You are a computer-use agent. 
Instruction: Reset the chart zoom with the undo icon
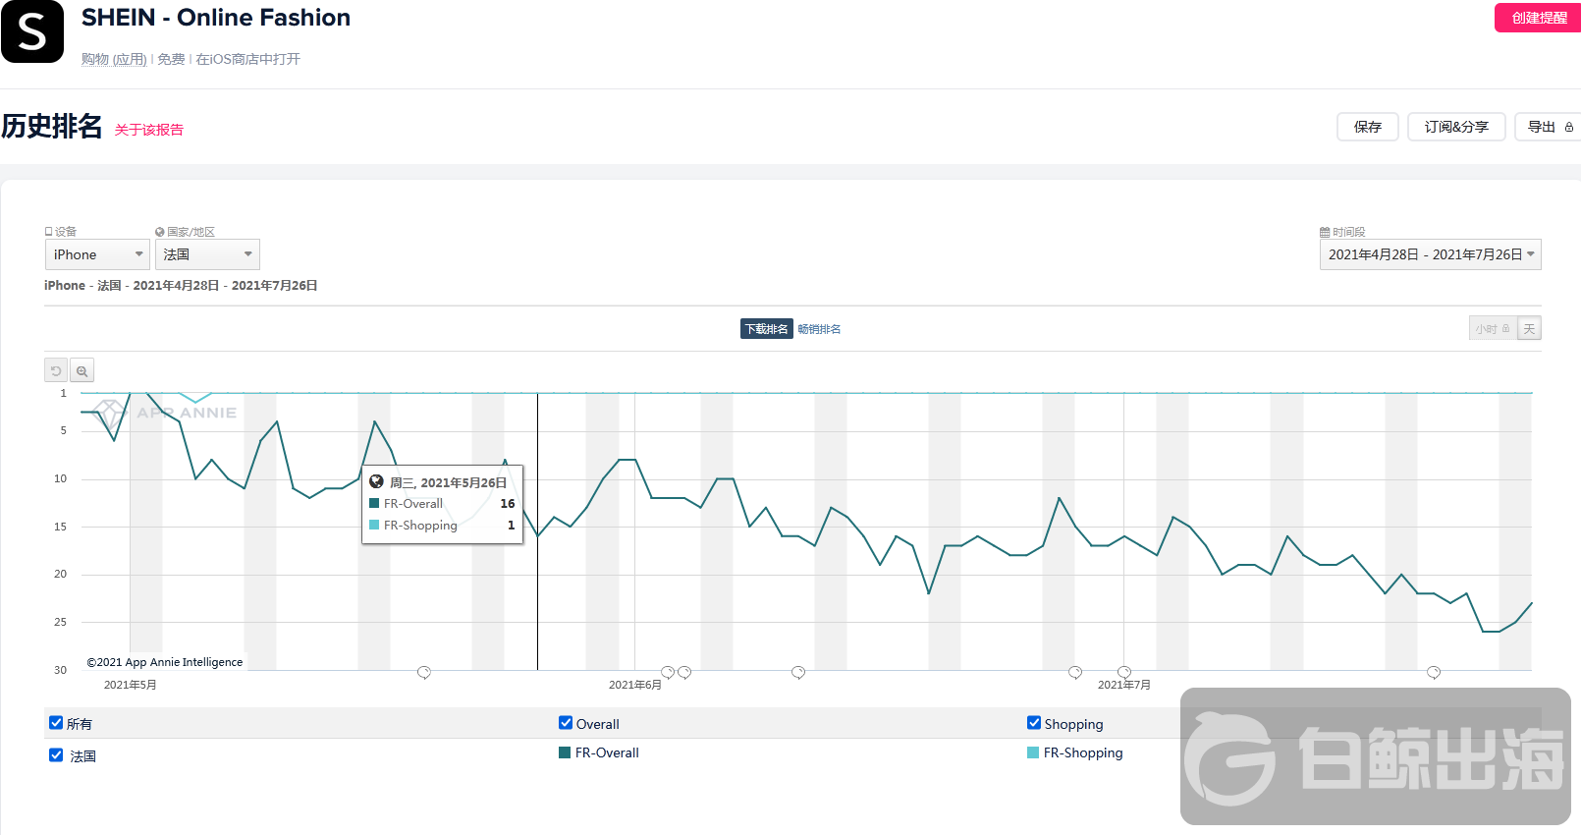(x=56, y=370)
